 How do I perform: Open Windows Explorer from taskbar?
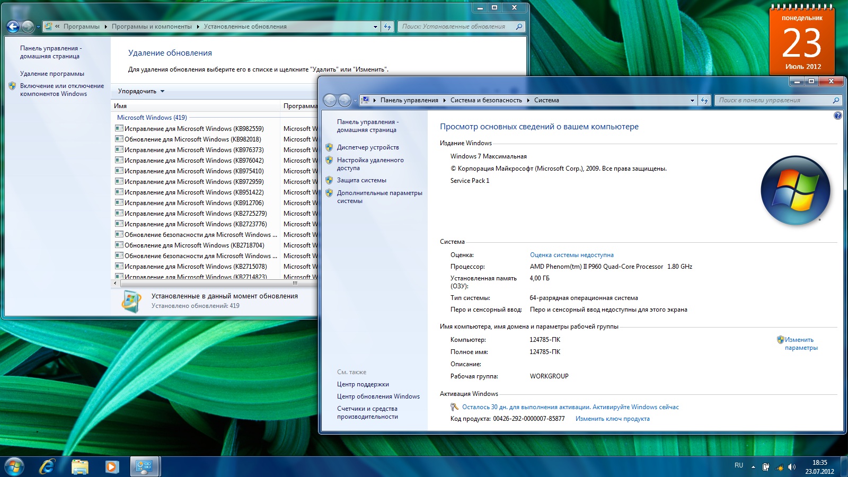[x=79, y=466]
